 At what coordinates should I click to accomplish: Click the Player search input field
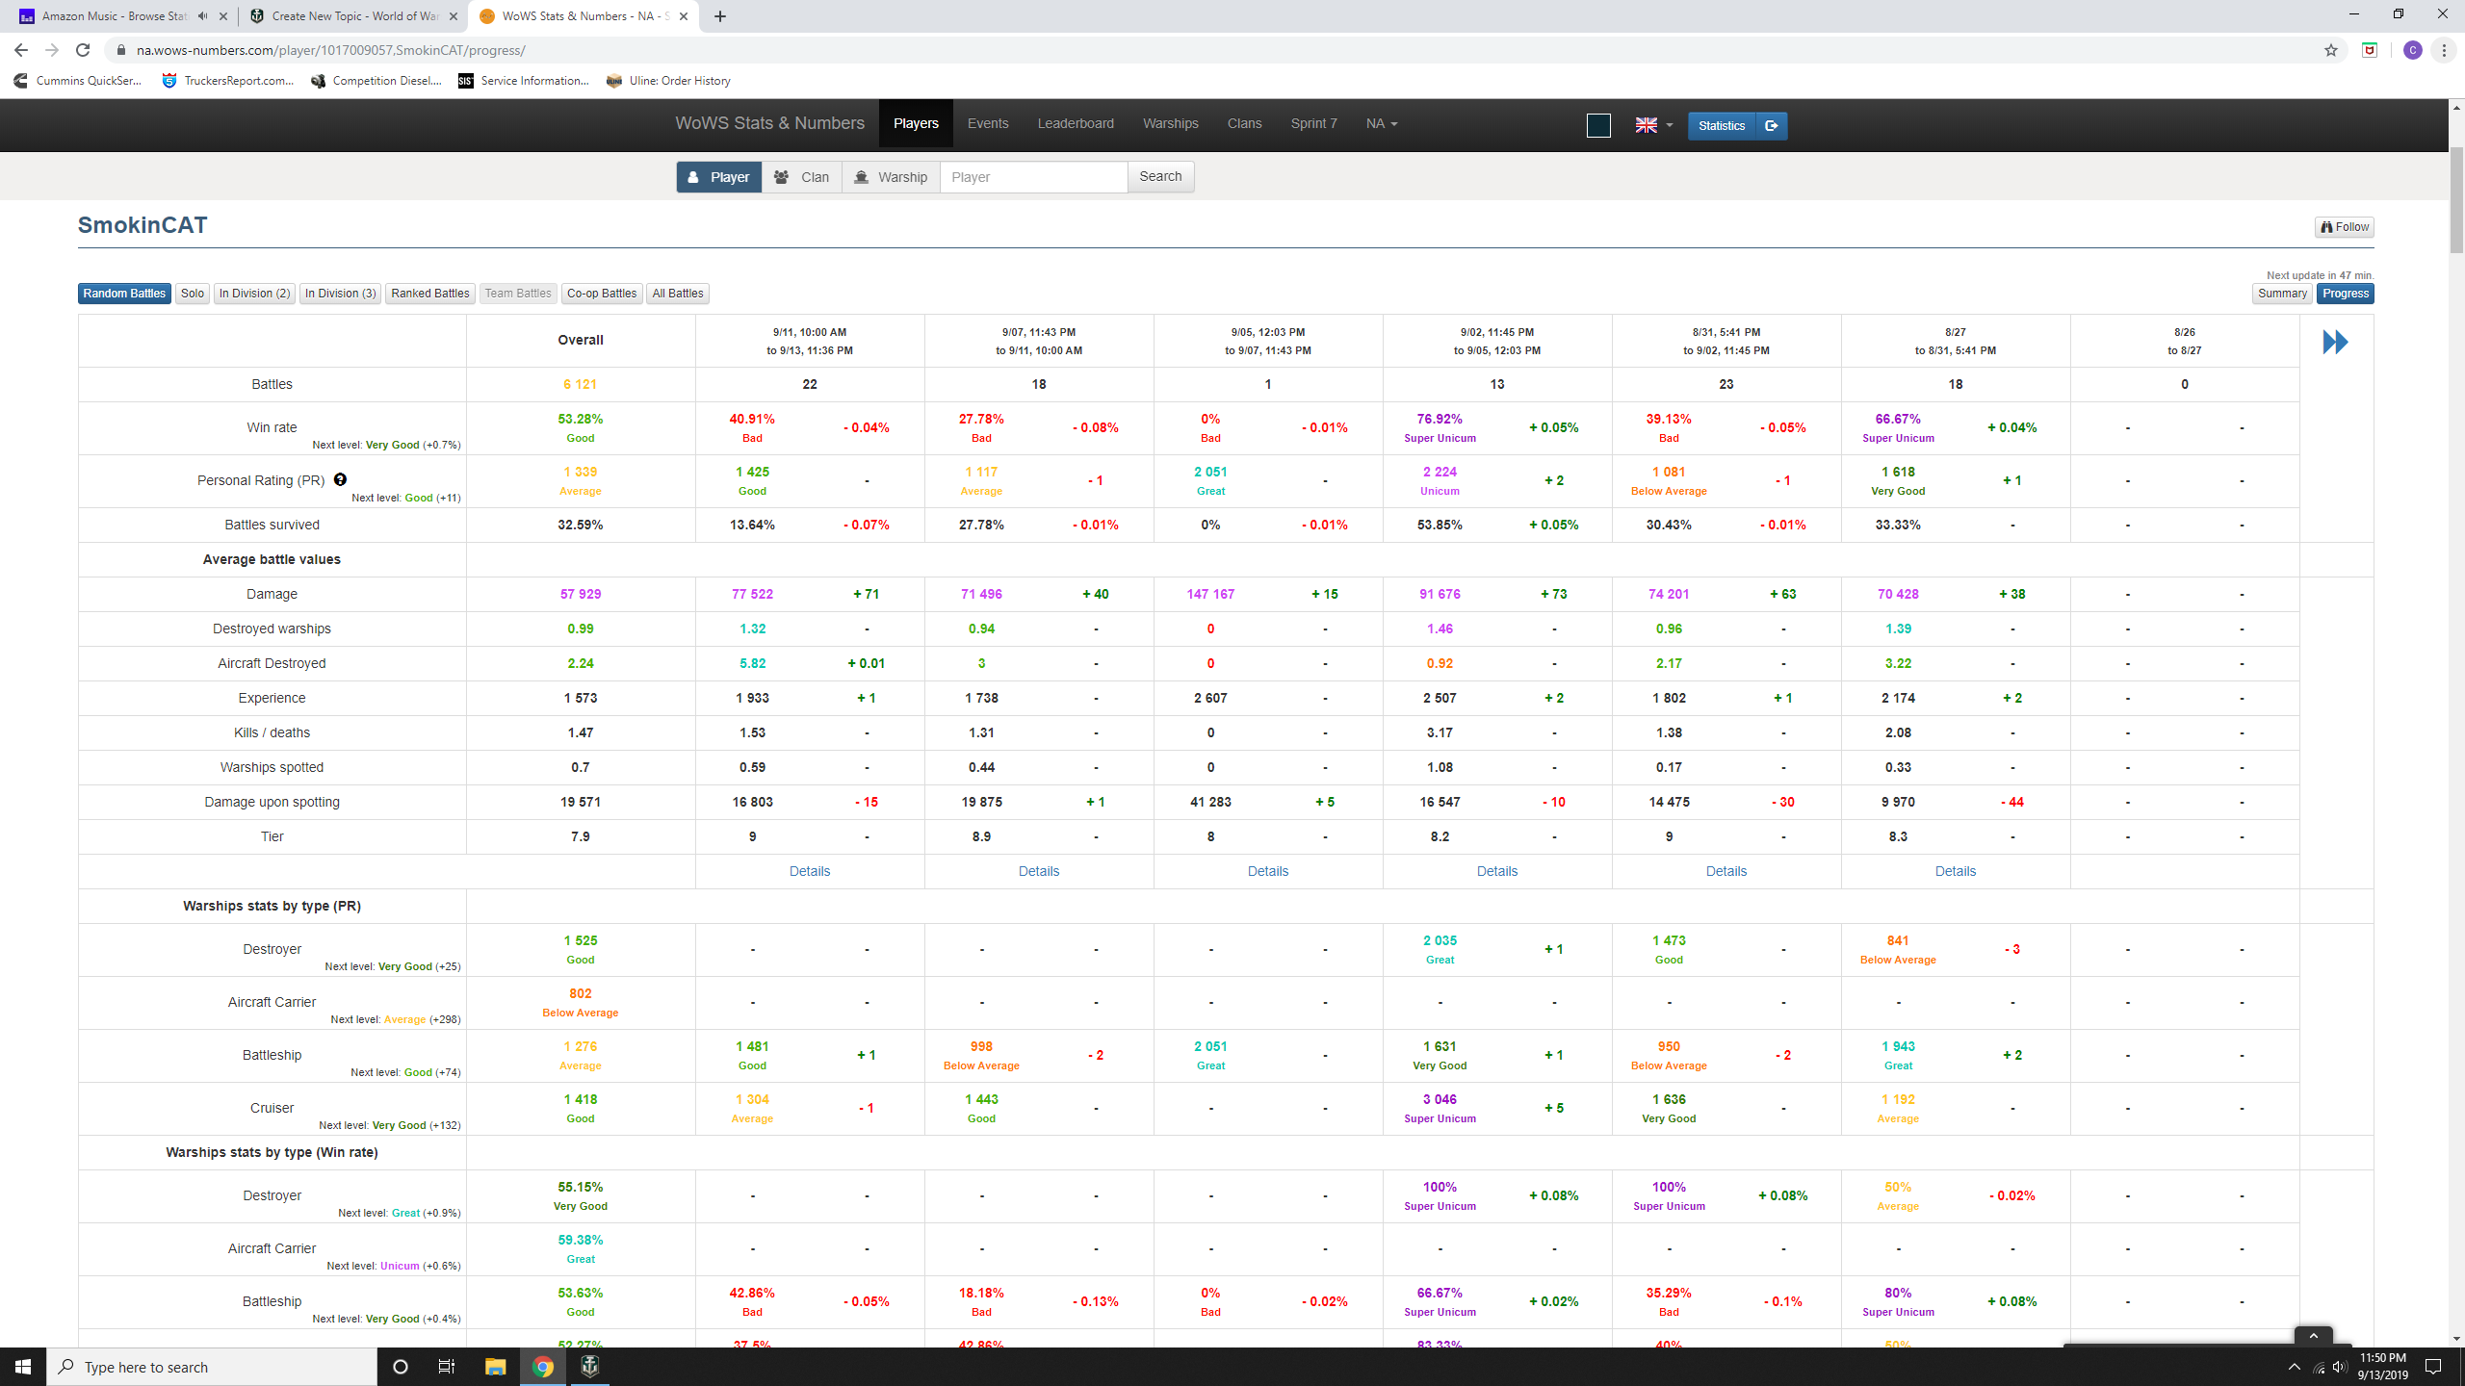pos(1033,177)
